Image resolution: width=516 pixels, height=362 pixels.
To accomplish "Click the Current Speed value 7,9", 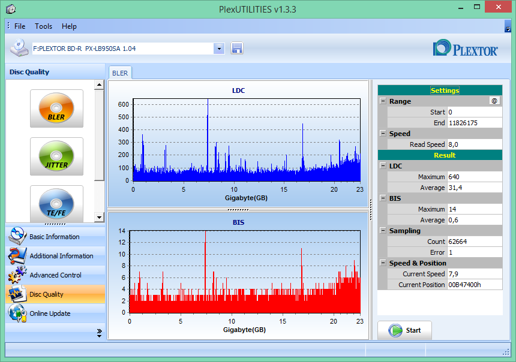I will (474, 274).
